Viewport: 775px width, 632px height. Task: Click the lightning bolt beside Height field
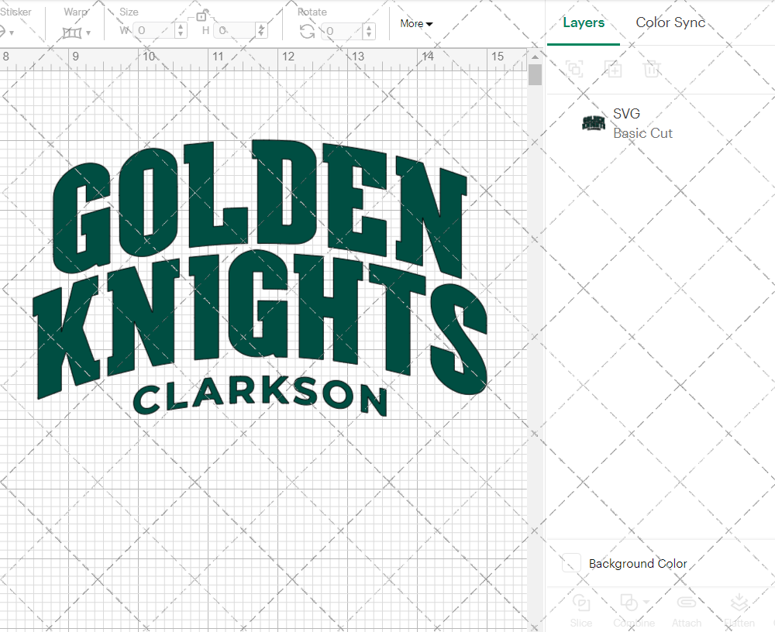pyautogui.click(x=263, y=29)
